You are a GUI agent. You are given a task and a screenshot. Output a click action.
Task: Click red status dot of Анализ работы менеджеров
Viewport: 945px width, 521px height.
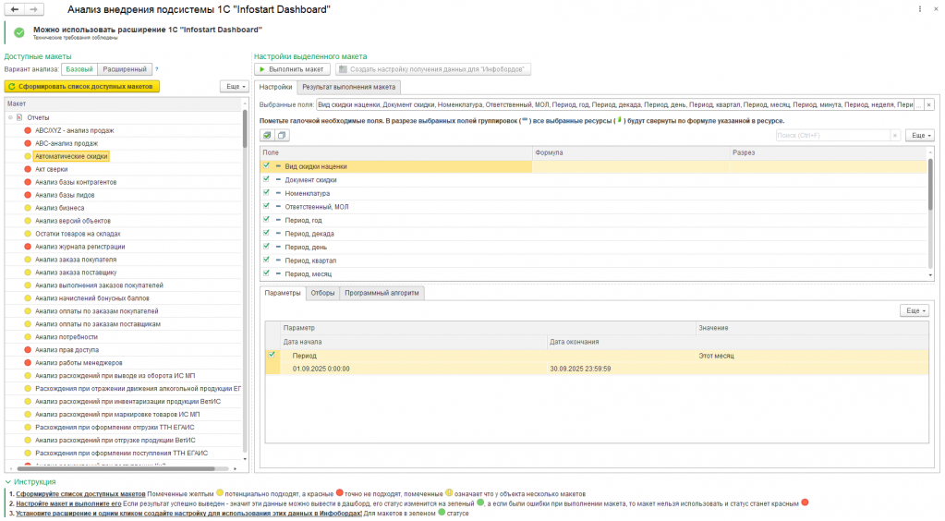[x=28, y=362]
